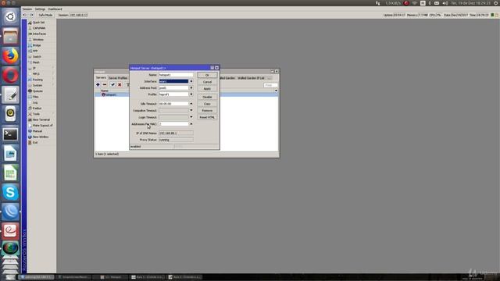Expand the Tools submenu in sidebar
Viewport: 500px width, 281px height.
coord(36,114)
